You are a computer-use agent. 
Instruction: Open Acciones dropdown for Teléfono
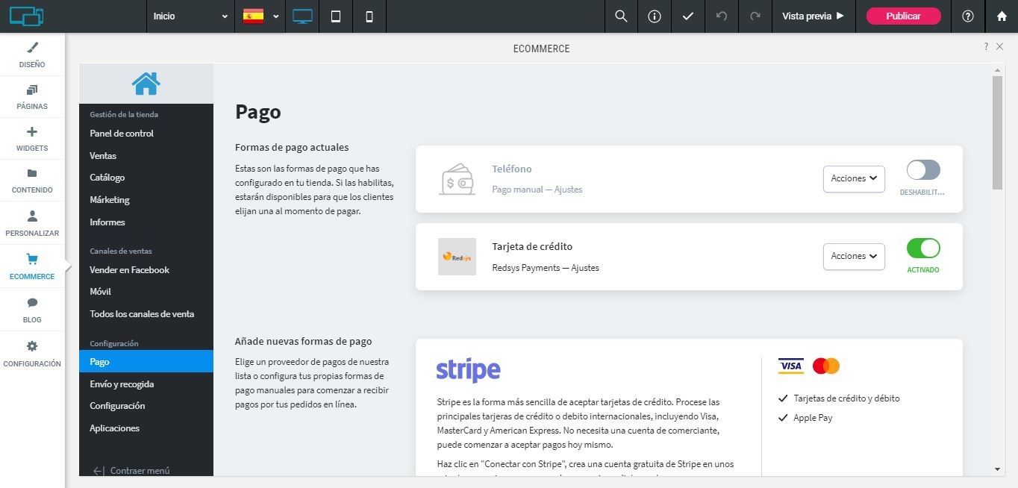coord(853,179)
